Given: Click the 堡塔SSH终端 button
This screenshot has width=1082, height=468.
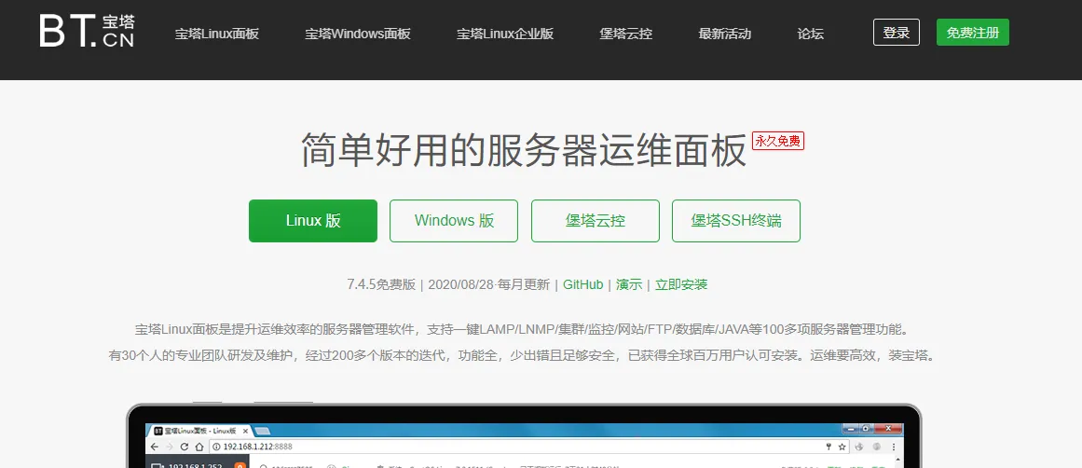Looking at the screenshot, I should [736, 221].
